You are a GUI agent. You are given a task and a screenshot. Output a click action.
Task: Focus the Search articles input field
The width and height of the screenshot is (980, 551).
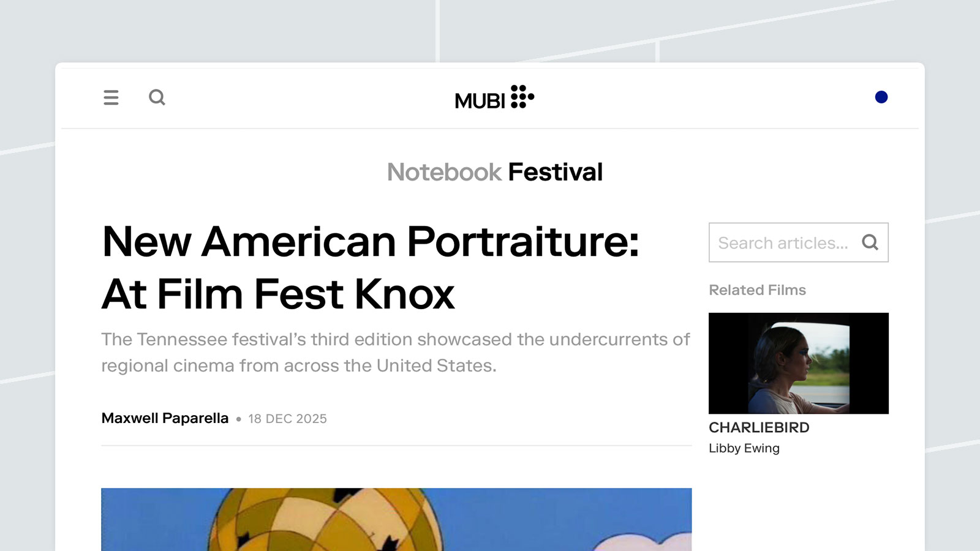coord(784,242)
